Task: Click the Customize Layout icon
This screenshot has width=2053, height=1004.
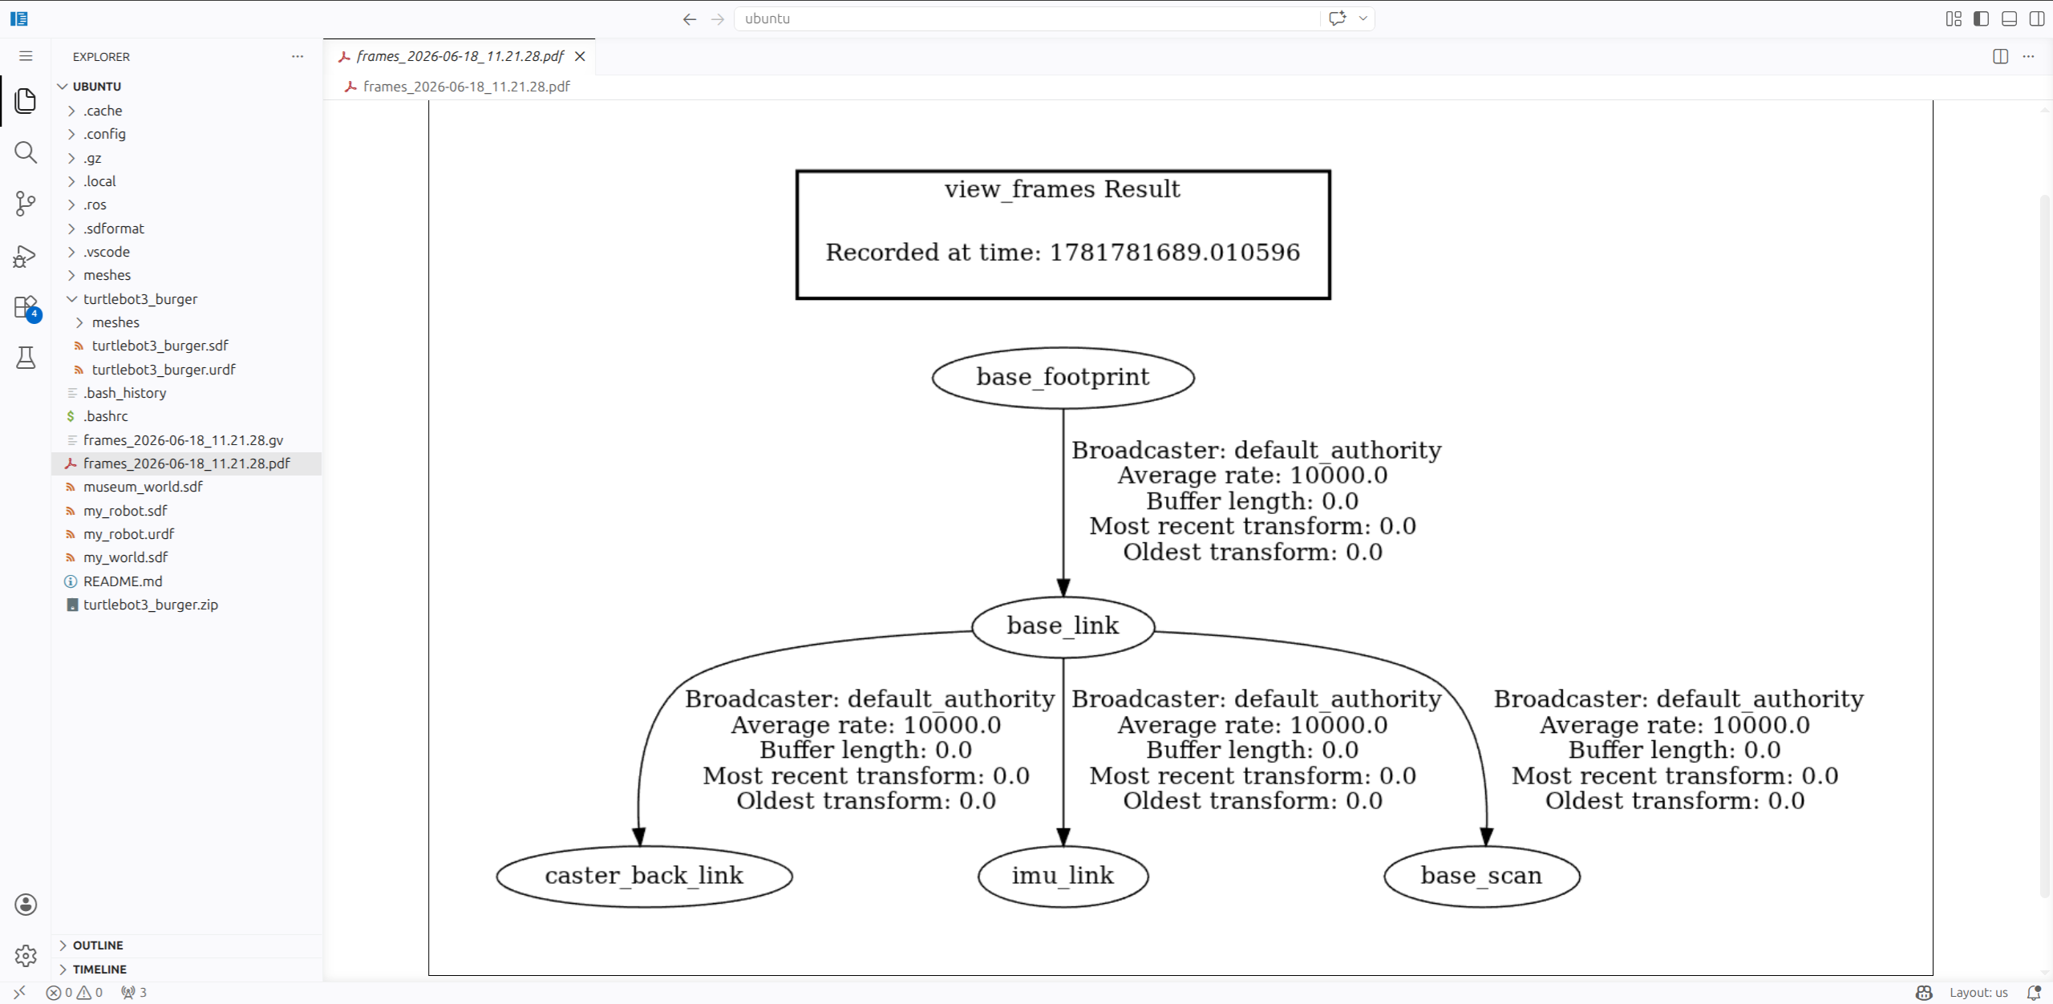Action: (x=1954, y=18)
